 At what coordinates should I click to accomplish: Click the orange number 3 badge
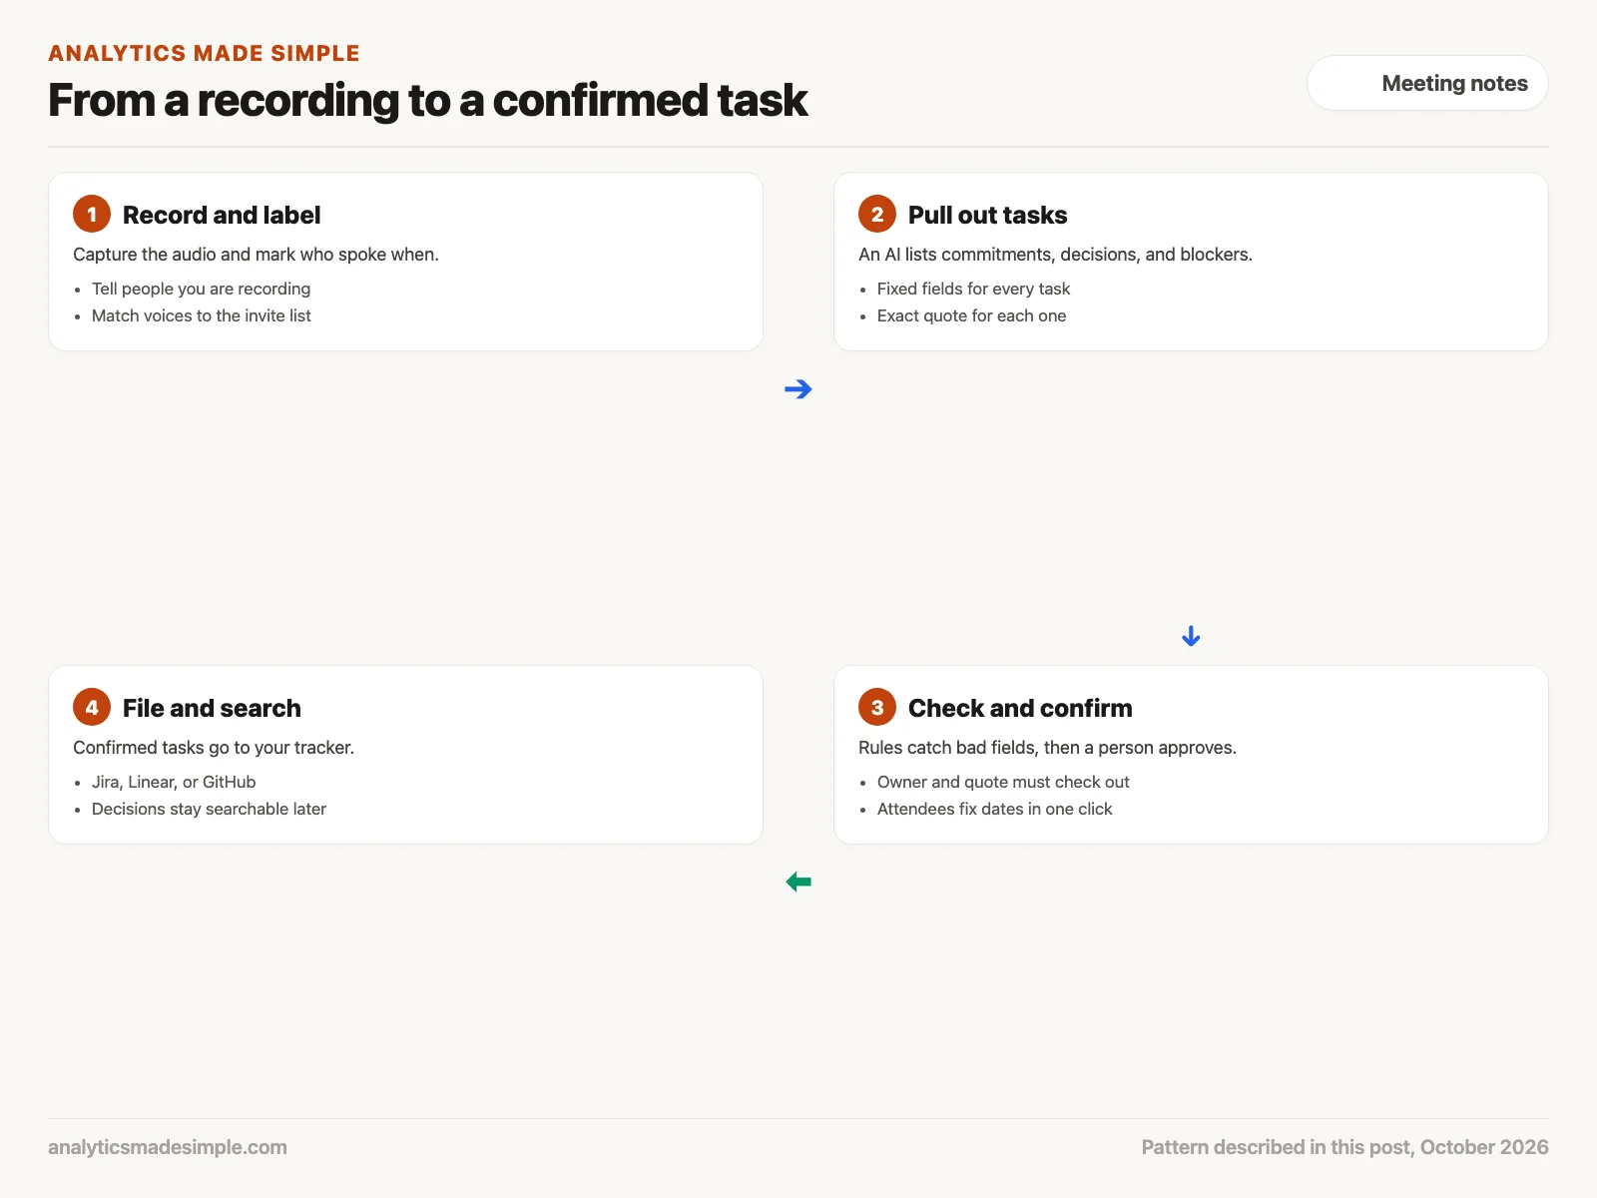point(877,708)
